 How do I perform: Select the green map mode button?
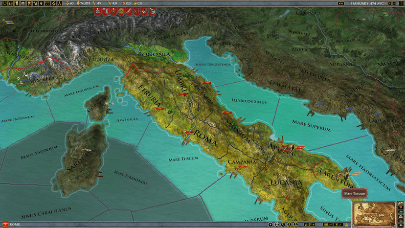(x=401, y=212)
